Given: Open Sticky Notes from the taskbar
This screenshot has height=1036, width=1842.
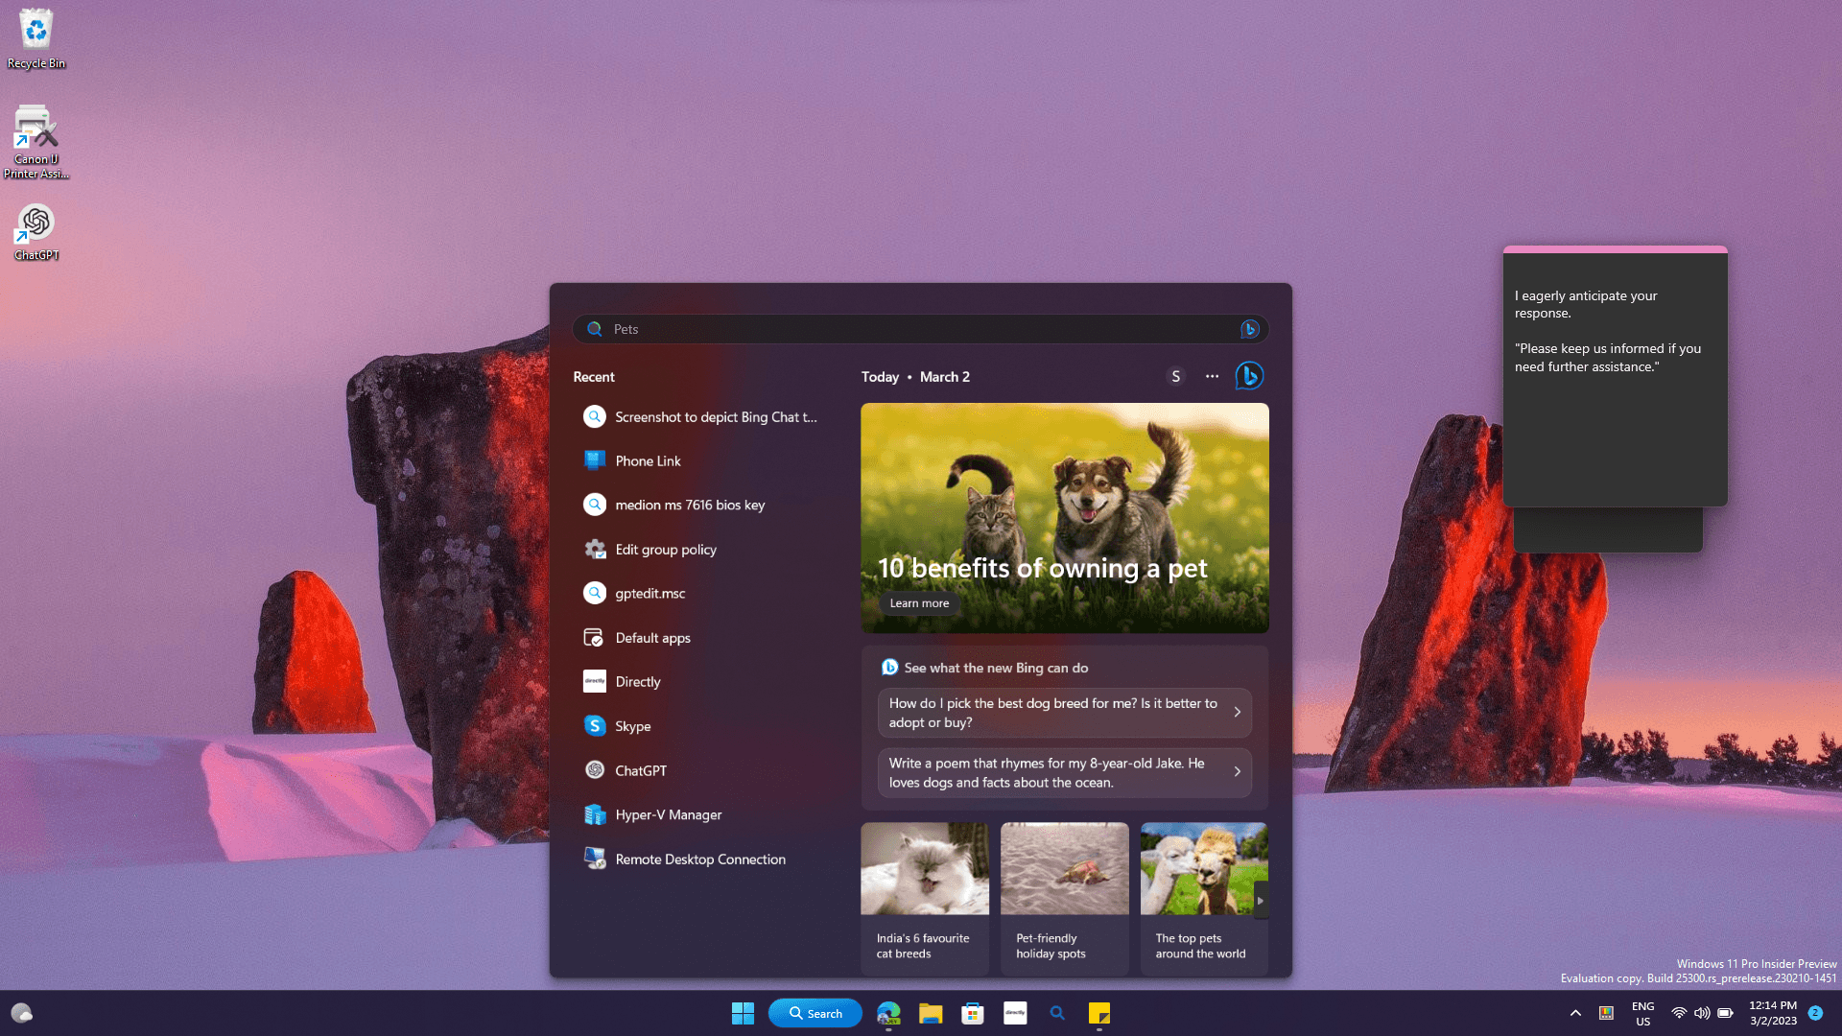Looking at the screenshot, I should coord(1099,1013).
